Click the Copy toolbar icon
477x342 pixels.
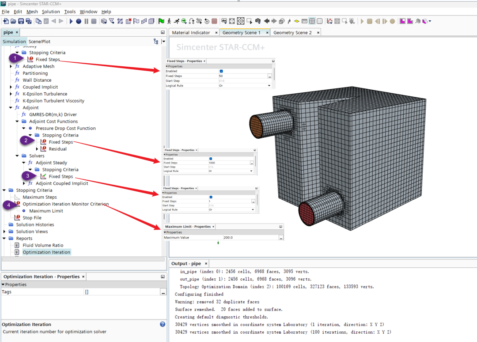point(38,21)
